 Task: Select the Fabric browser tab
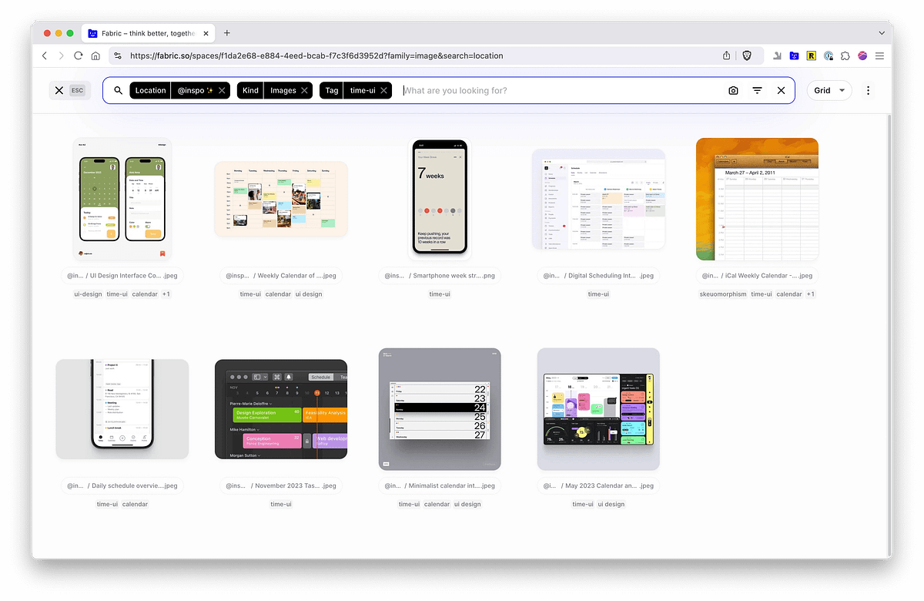pos(147,33)
